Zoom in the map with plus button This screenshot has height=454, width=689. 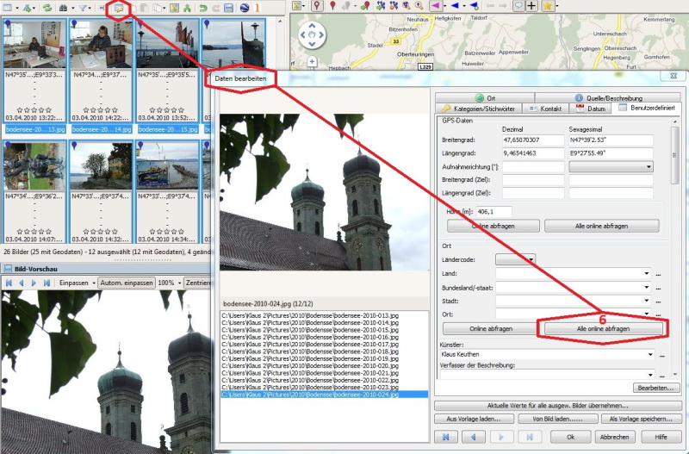coord(312,61)
